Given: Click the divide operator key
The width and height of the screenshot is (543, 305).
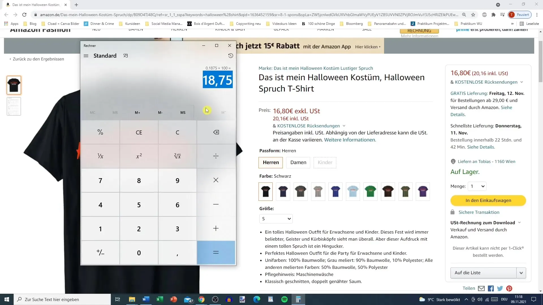Looking at the screenshot, I should point(216,156).
